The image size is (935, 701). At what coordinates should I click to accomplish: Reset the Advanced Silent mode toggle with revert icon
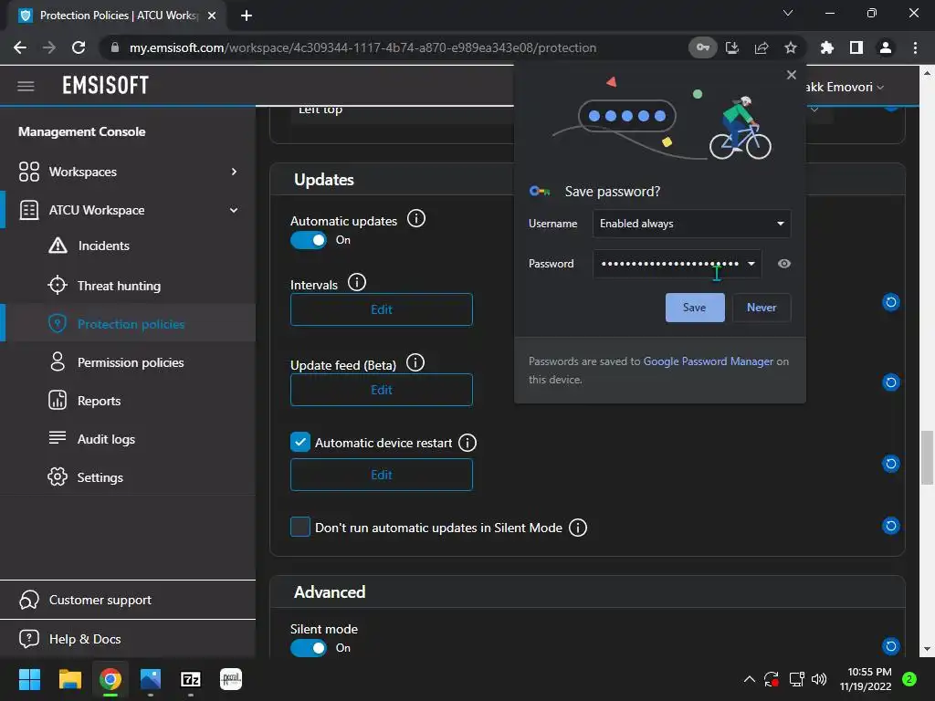pyautogui.click(x=891, y=646)
